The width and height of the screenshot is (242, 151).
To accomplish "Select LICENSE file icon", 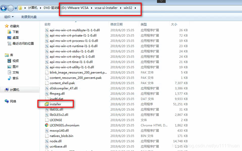I will 47,120.
